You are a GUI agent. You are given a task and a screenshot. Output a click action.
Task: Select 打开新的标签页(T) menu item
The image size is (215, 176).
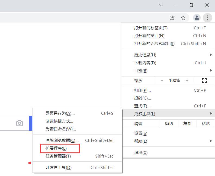point(168,28)
